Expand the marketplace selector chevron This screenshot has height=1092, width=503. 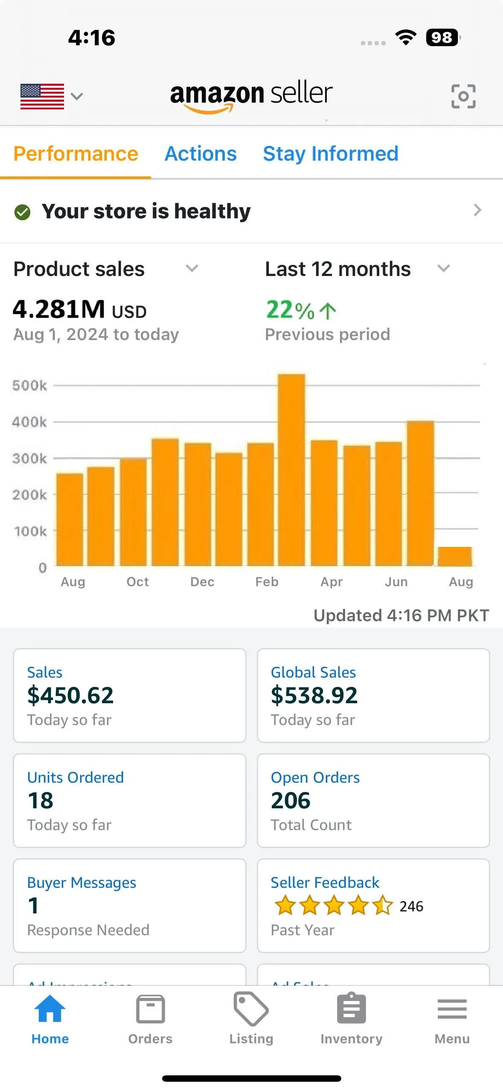point(76,97)
